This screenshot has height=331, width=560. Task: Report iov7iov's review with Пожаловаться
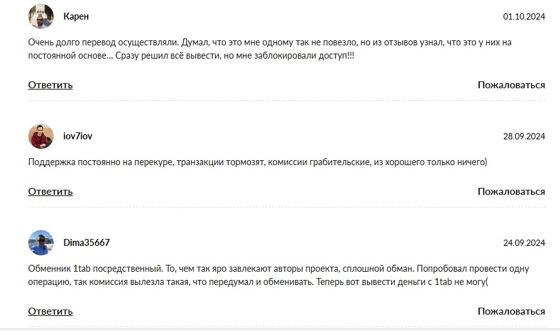511,192
